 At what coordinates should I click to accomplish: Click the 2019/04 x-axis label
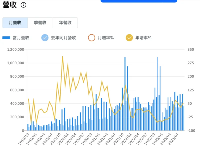[39, 139]
